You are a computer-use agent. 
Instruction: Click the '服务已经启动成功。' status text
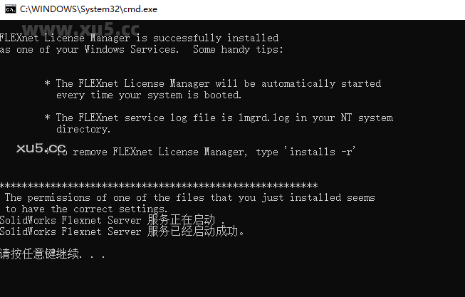click(x=196, y=231)
